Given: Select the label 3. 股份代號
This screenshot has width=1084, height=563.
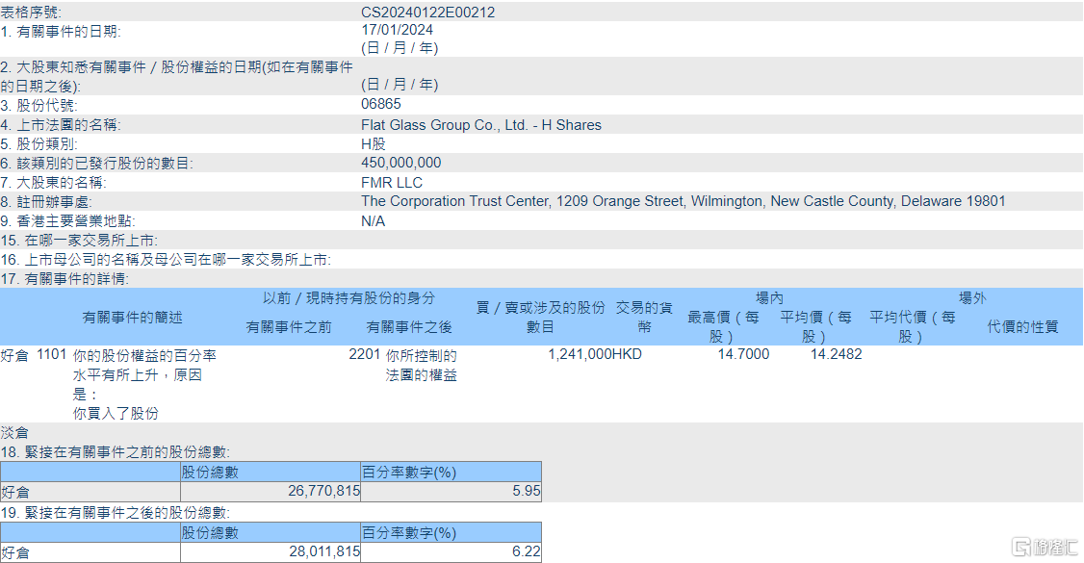Looking at the screenshot, I should [39, 106].
